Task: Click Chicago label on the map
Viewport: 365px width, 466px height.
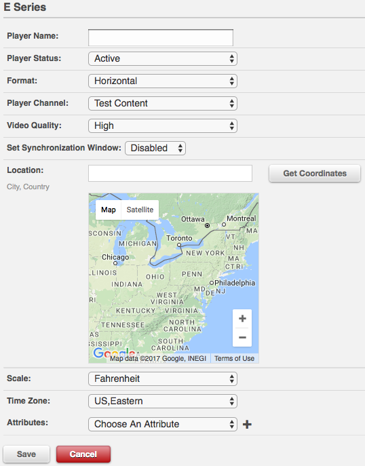Action: (115, 257)
